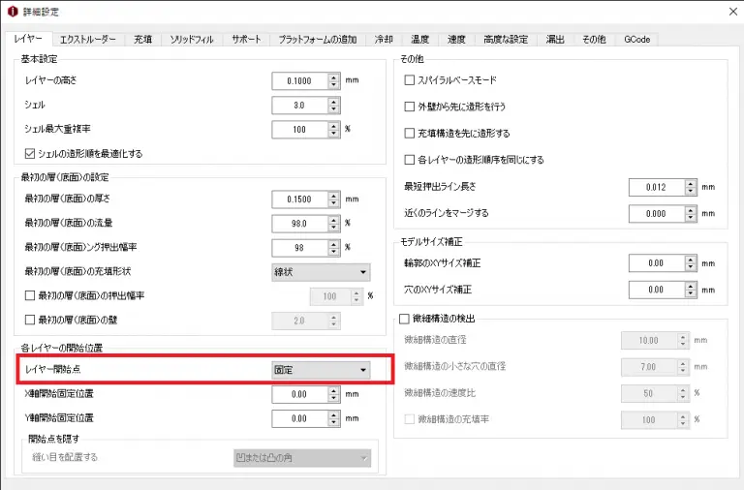The width and height of the screenshot is (744, 490).
Task: Increase レイヤーの高さ with up arrow
Action: coord(334,76)
